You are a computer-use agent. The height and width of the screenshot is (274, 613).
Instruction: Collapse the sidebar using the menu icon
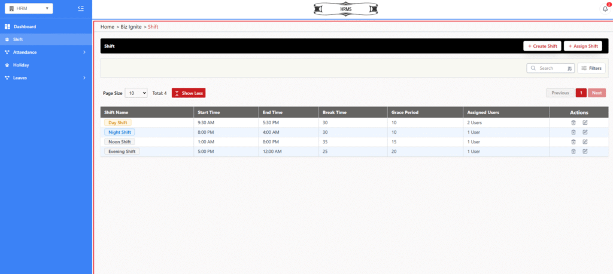click(81, 8)
